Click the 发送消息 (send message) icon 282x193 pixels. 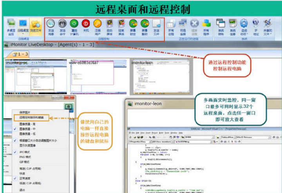click(x=51, y=24)
